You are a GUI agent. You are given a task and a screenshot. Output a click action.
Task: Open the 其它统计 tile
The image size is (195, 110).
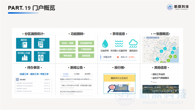click(41, 56)
